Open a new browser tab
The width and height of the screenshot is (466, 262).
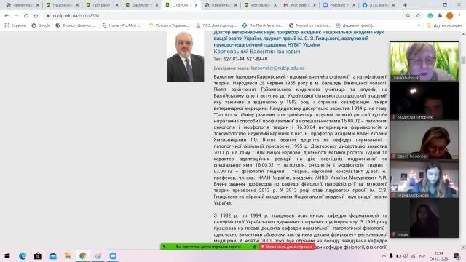405,5
